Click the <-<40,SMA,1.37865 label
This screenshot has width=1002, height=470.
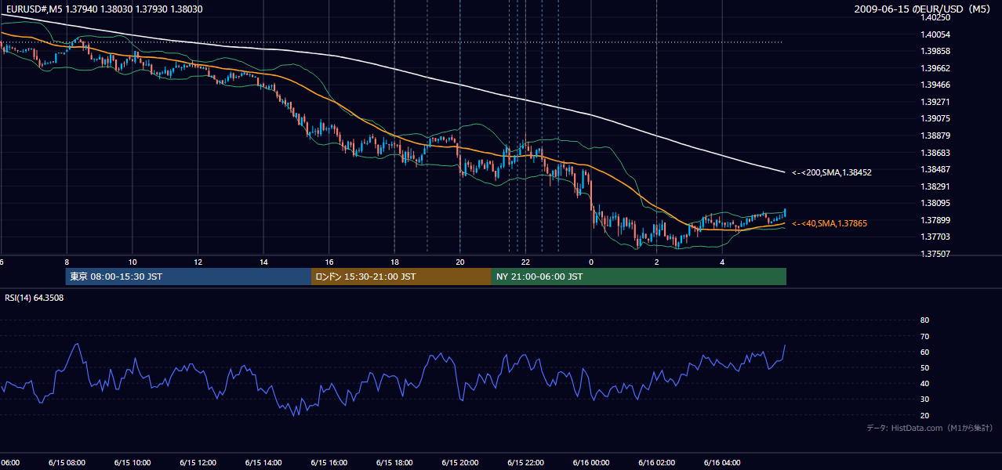tap(830, 223)
